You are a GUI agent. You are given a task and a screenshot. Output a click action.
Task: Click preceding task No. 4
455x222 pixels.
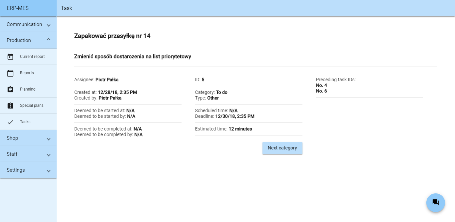tap(321, 86)
